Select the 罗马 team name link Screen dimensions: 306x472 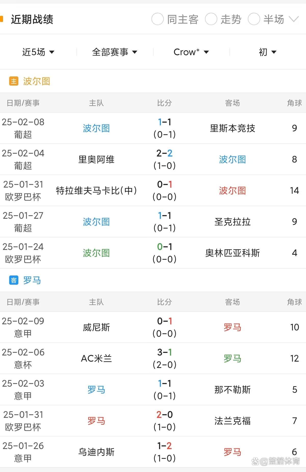[x=32, y=280]
